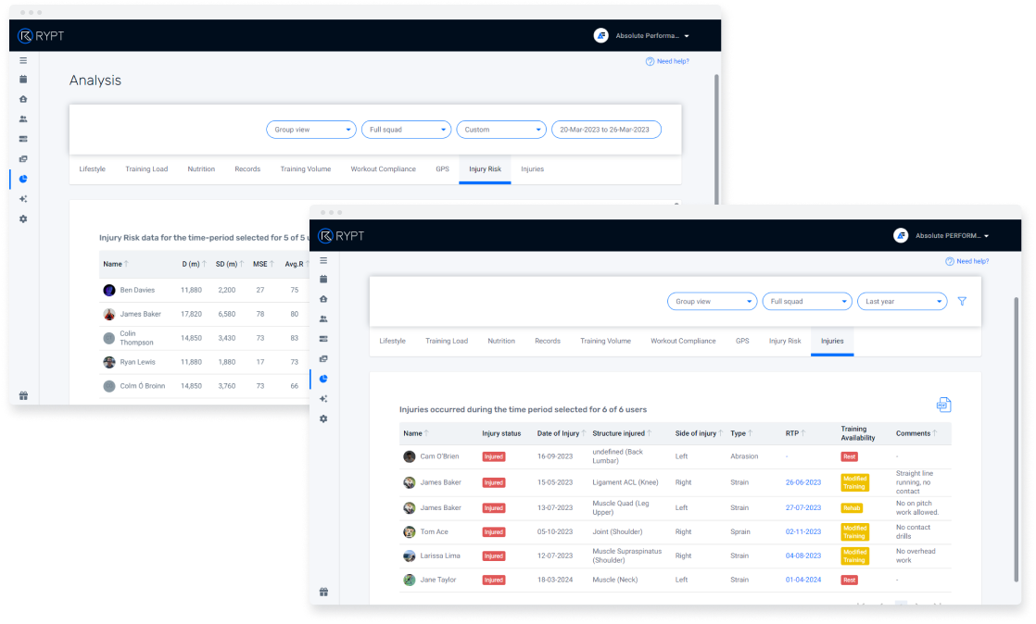Select Ryan Lewis name in risk table
Image resolution: width=1036 pixels, height=624 pixels.
coord(137,362)
